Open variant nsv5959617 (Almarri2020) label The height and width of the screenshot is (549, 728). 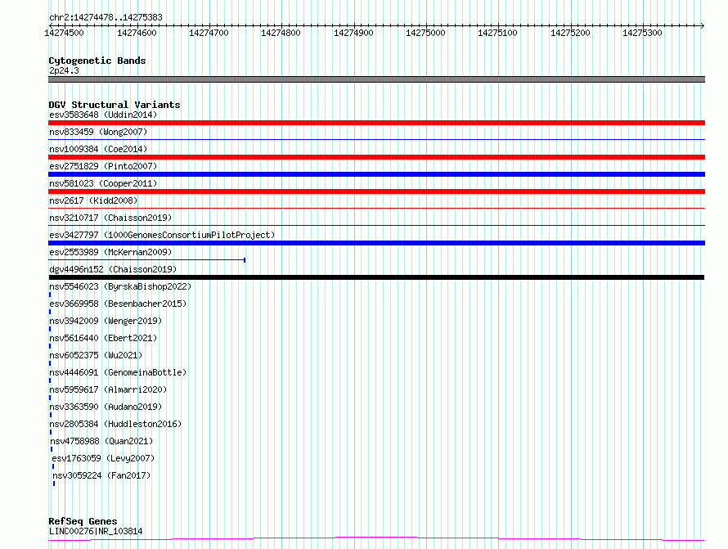pos(108,389)
